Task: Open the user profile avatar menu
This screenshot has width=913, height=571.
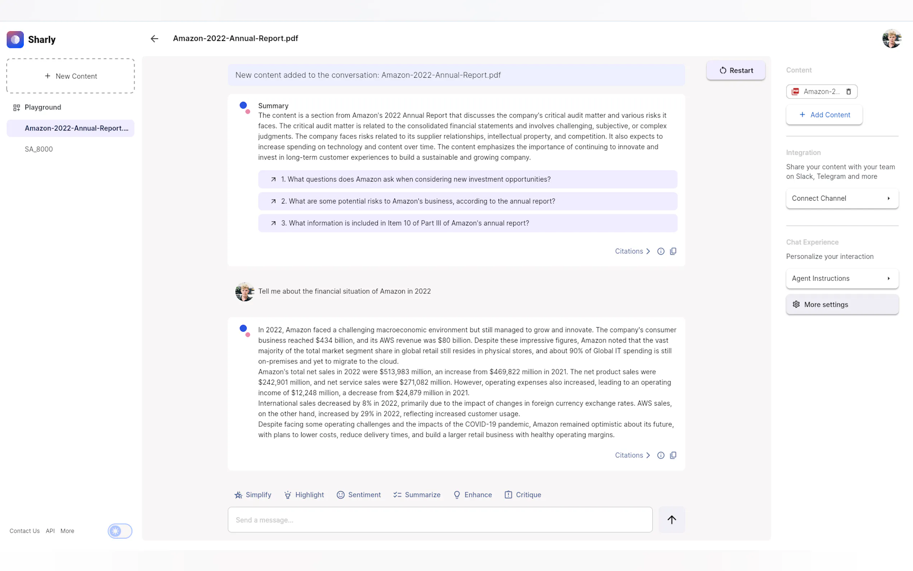Action: point(891,39)
